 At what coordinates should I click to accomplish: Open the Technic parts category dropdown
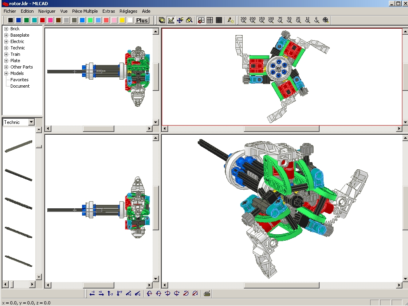point(31,122)
